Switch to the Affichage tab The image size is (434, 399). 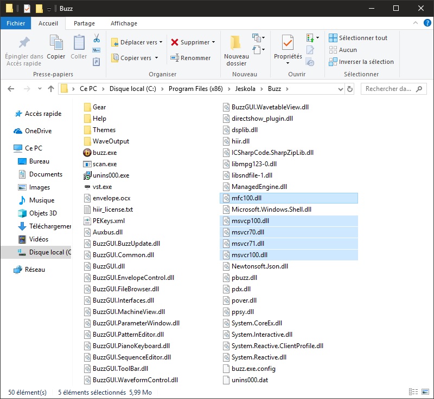click(124, 23)
